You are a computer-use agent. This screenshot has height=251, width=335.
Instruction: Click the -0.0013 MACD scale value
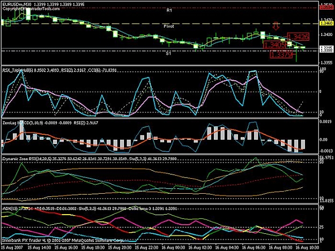tap(326, 151)
